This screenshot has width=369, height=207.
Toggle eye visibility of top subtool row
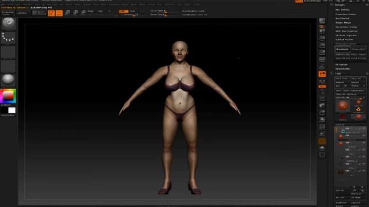click(364, 129)
